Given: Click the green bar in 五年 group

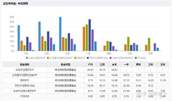Looking at the screenshot, I should (149, 44).
